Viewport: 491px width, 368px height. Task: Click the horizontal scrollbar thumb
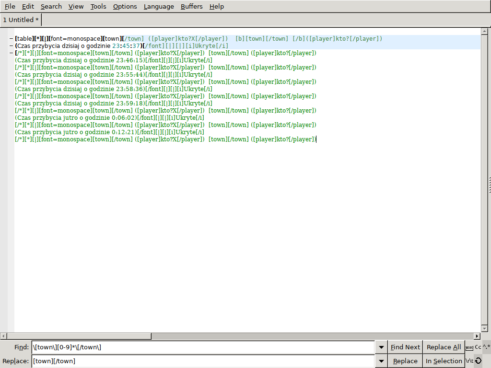click(x=79, y=336)
